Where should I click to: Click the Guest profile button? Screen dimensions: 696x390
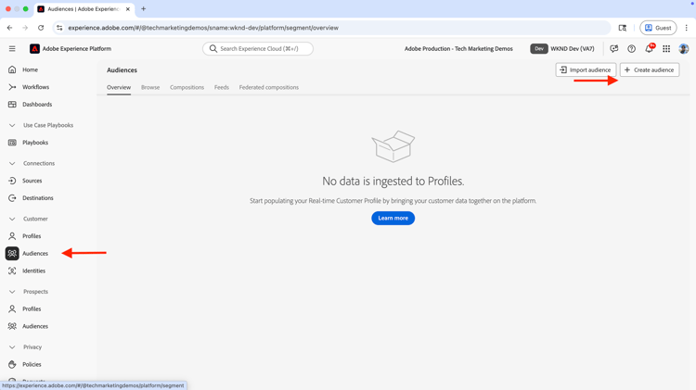point(658,28)
